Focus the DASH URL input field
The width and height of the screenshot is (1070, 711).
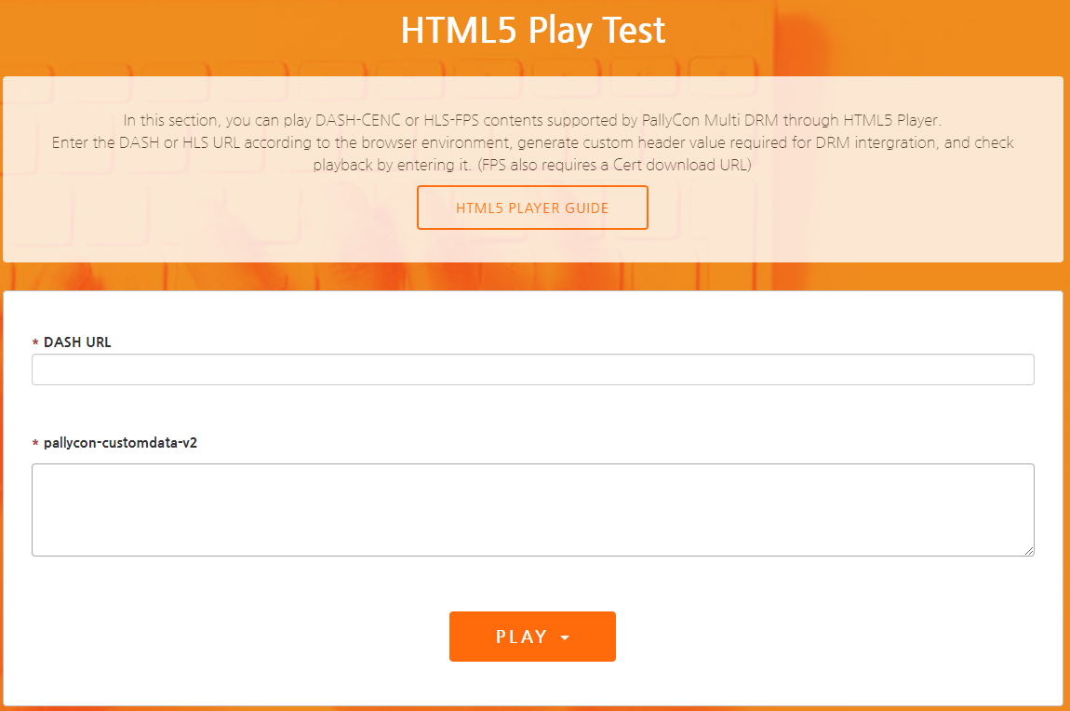pyautogui.click(x=532, y=369)
